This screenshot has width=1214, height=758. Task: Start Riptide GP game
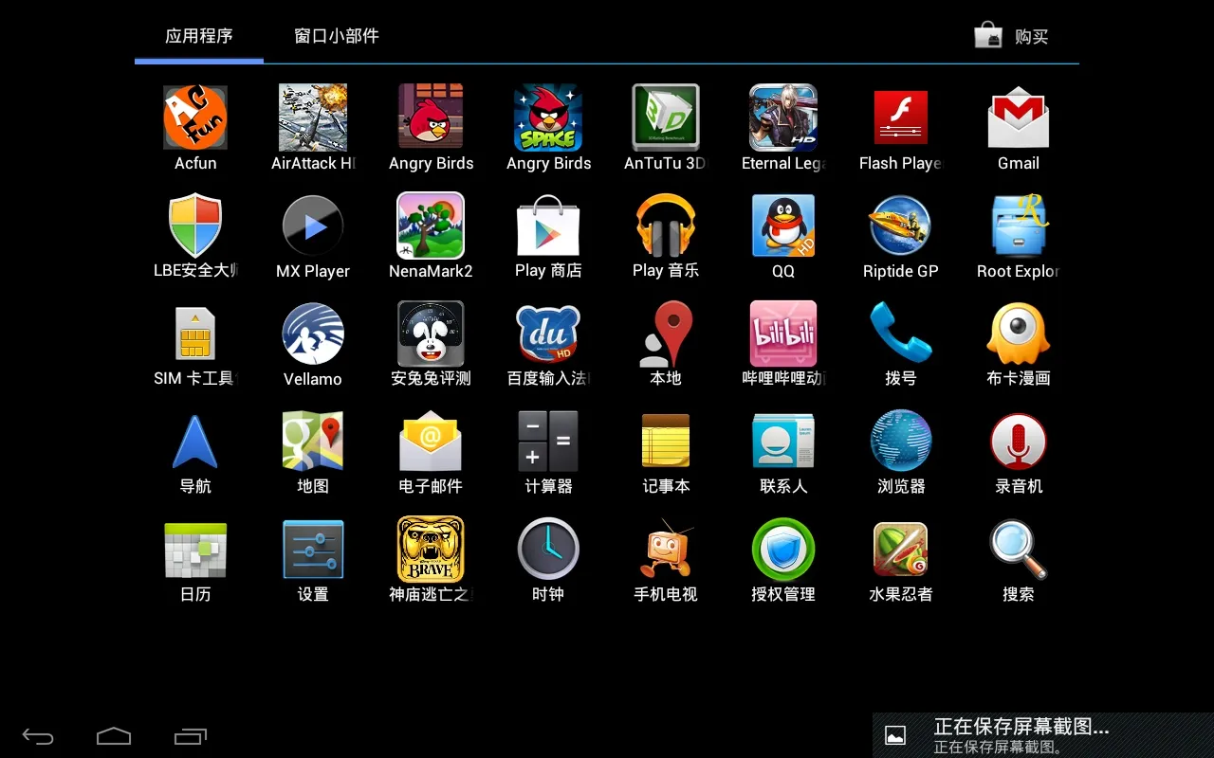[x=901, y=226]
